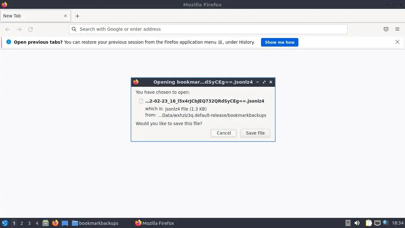Switch to workspace 1
The height and width of the screenshot is (228, 405).
point(14,223)
